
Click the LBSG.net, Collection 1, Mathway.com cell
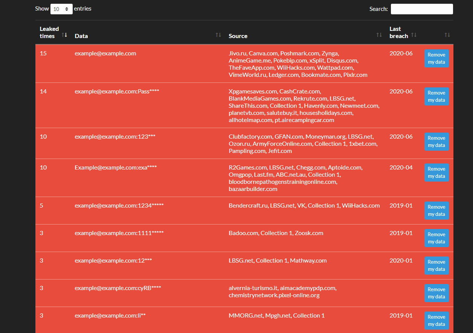(278, 260)
